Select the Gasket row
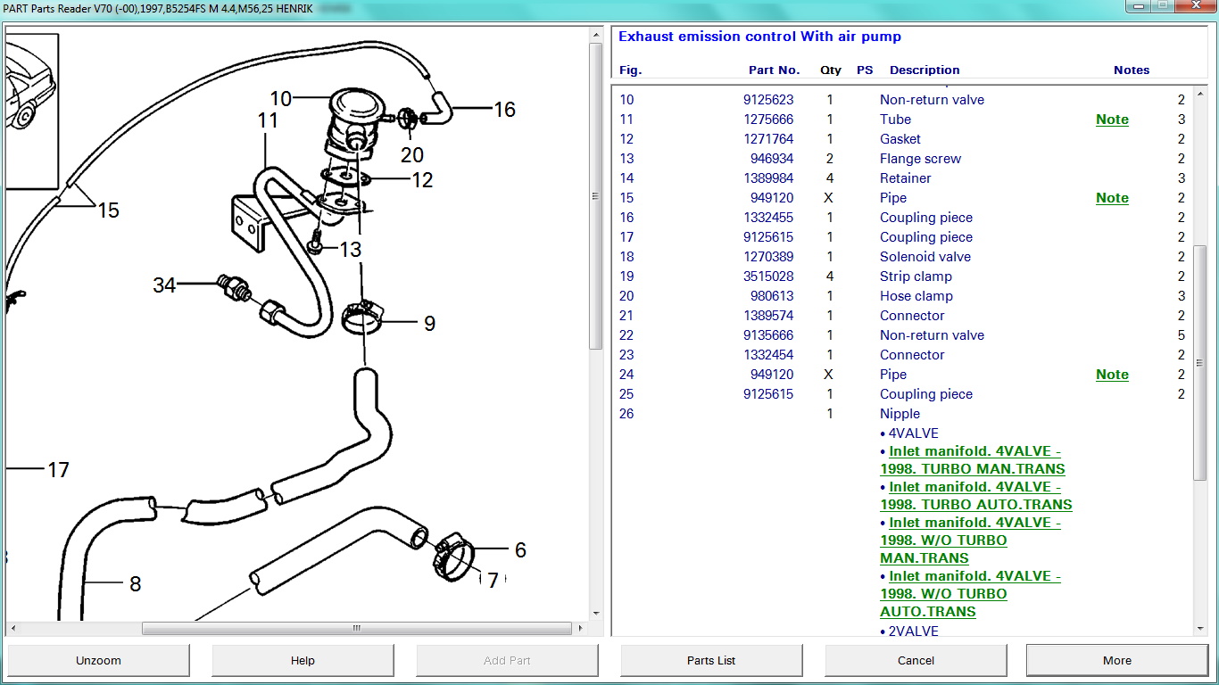The height and width of the screenshot is (685, 1219). pyautogui.click(x=902, y=139)
